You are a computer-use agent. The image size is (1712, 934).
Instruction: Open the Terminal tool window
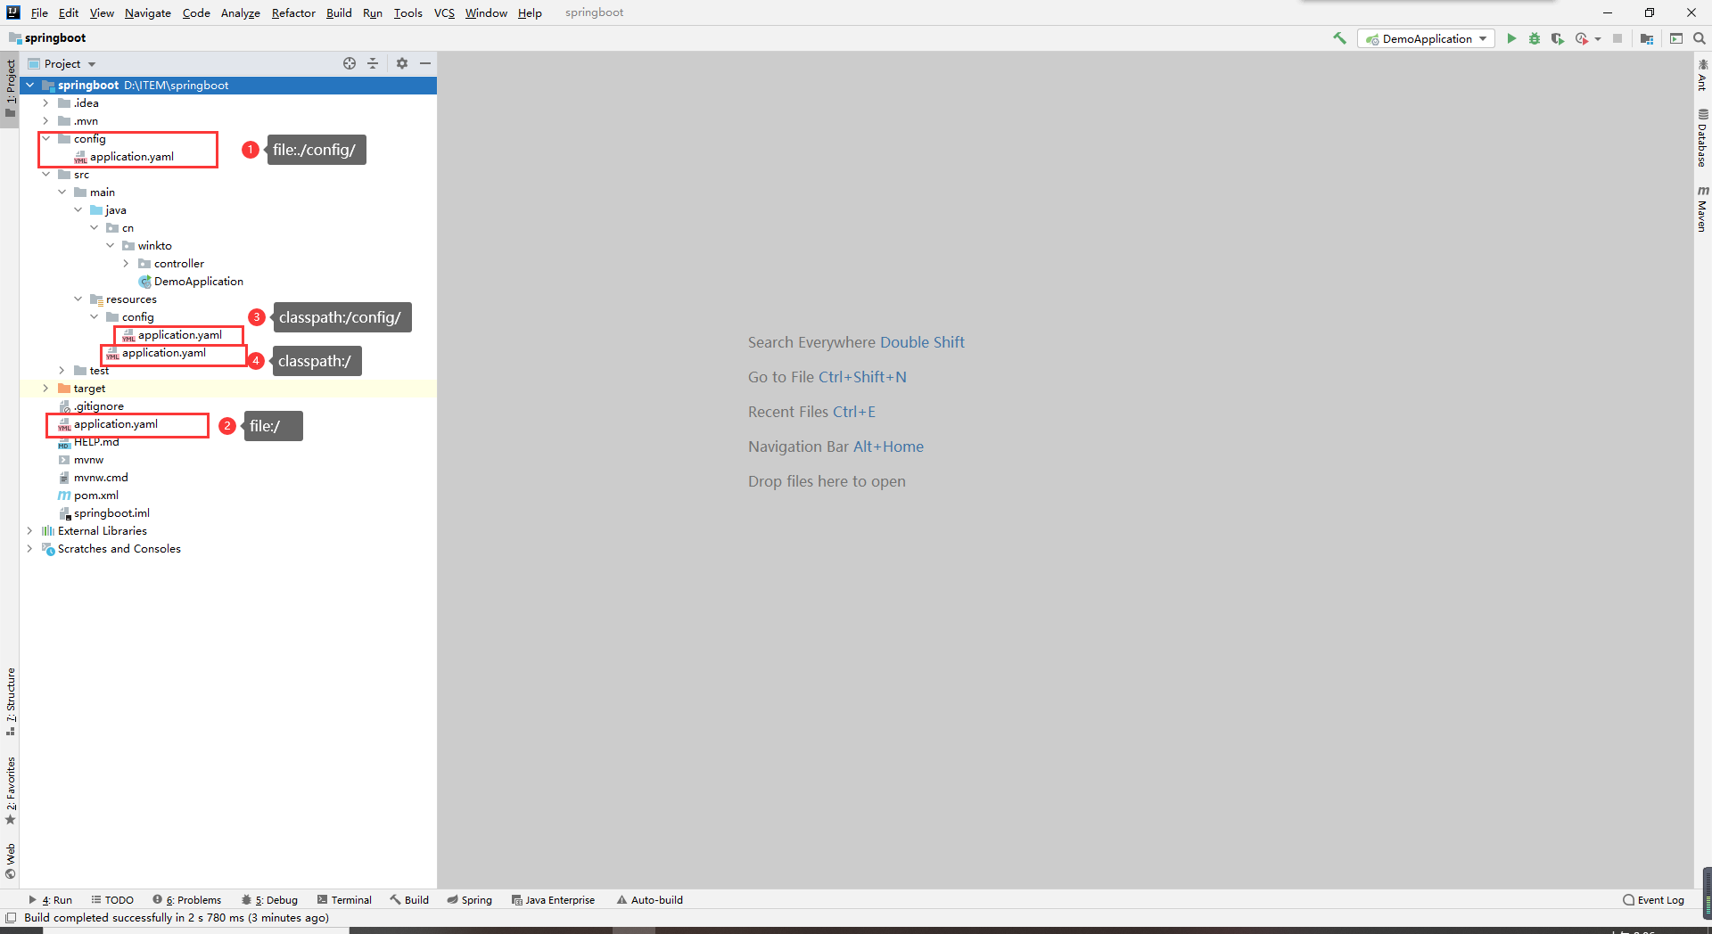tap(344, 900)
